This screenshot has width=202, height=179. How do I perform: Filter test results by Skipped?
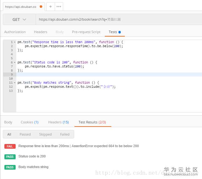coord(45,134)
